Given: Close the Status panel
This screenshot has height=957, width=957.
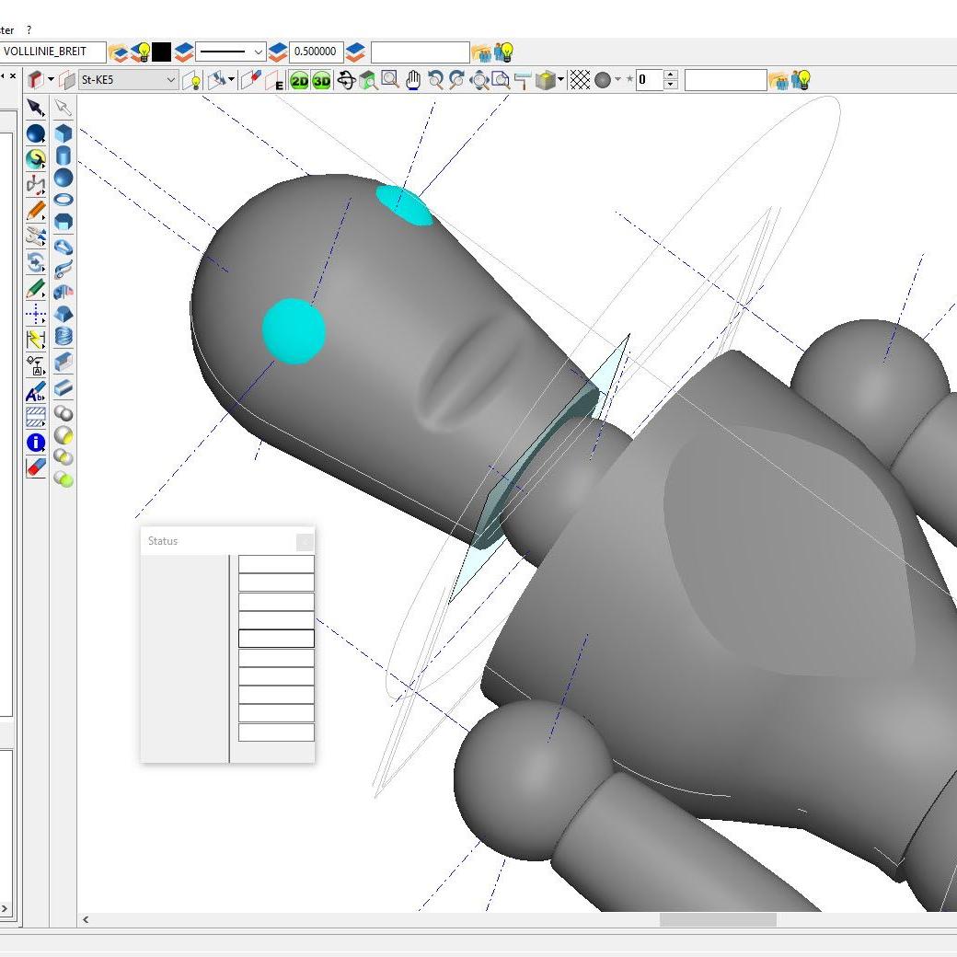Looking at the screenshot, I should (305, 541).
